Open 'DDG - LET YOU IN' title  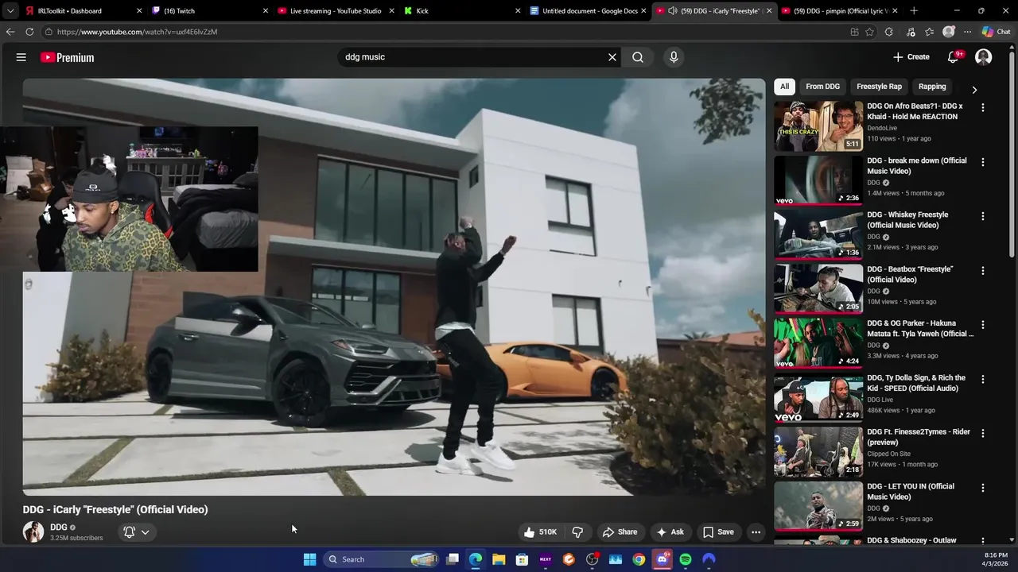coord(911,491)
